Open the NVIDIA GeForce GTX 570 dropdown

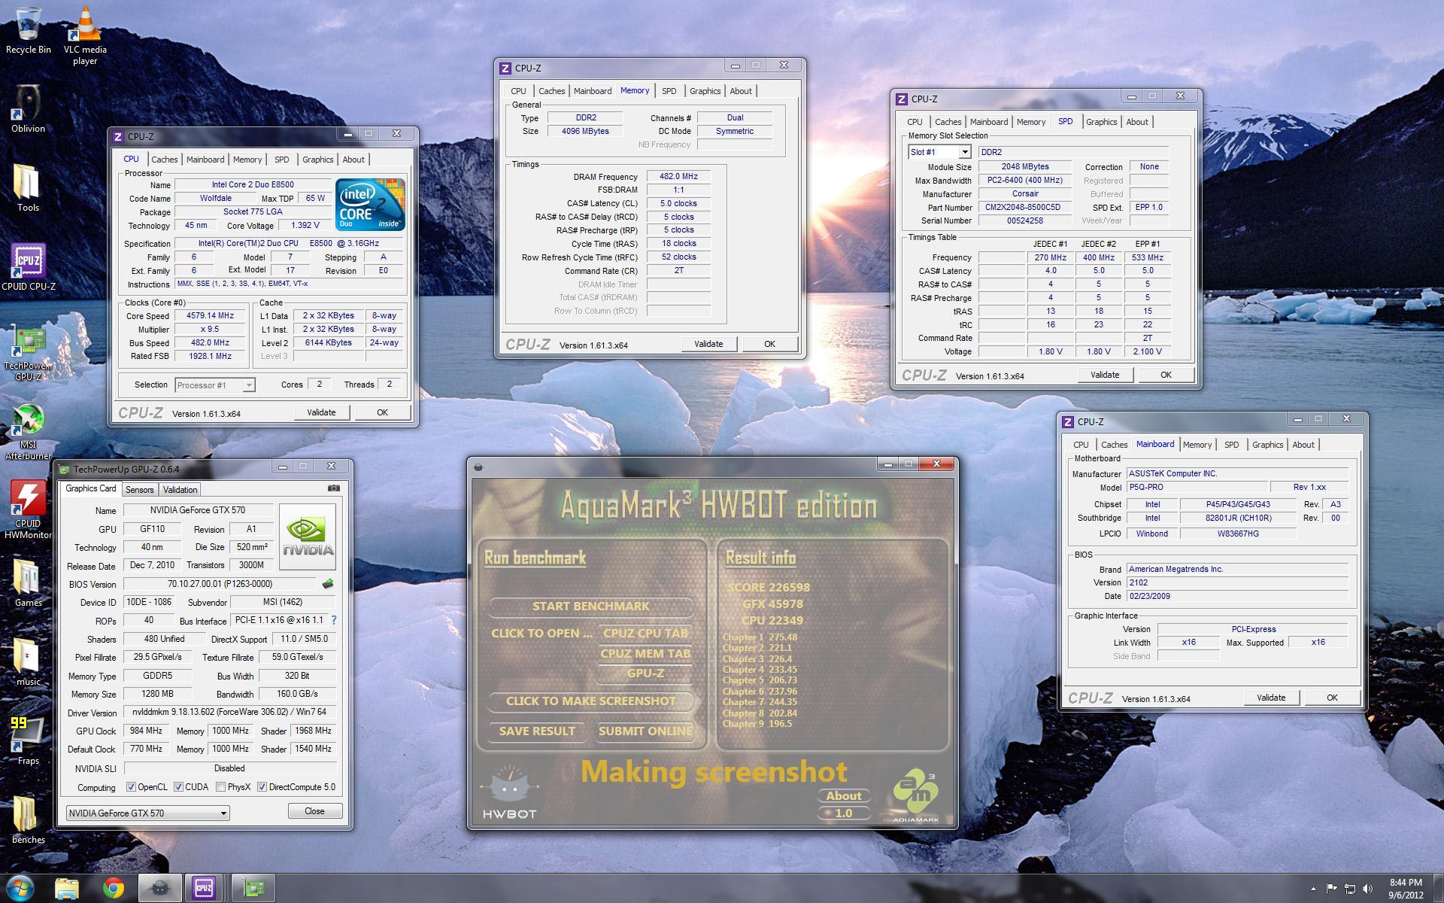(x=147, y=813)
